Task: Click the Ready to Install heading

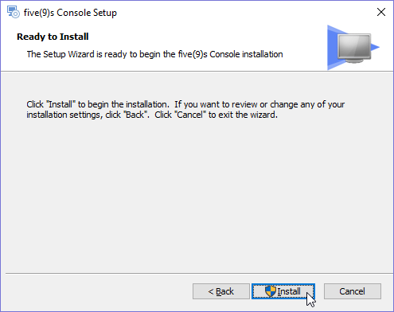Action: click(53, 37)
